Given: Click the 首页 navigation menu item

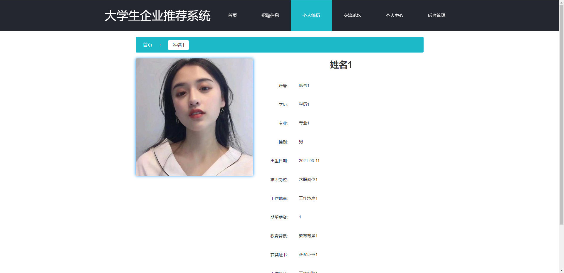Looking at the screenshot, I should coord(232,16).
